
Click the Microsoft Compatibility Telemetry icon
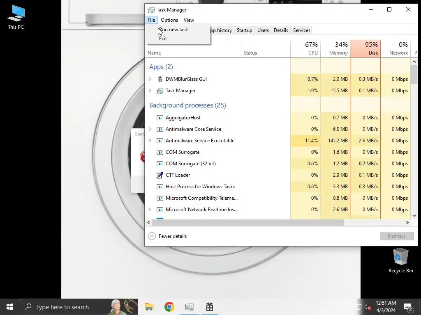(x=160, y=198)
